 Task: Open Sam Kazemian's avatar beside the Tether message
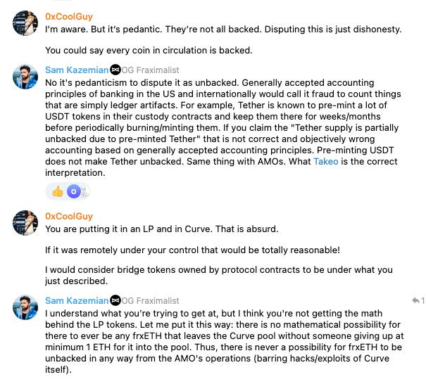click(25, 77)
